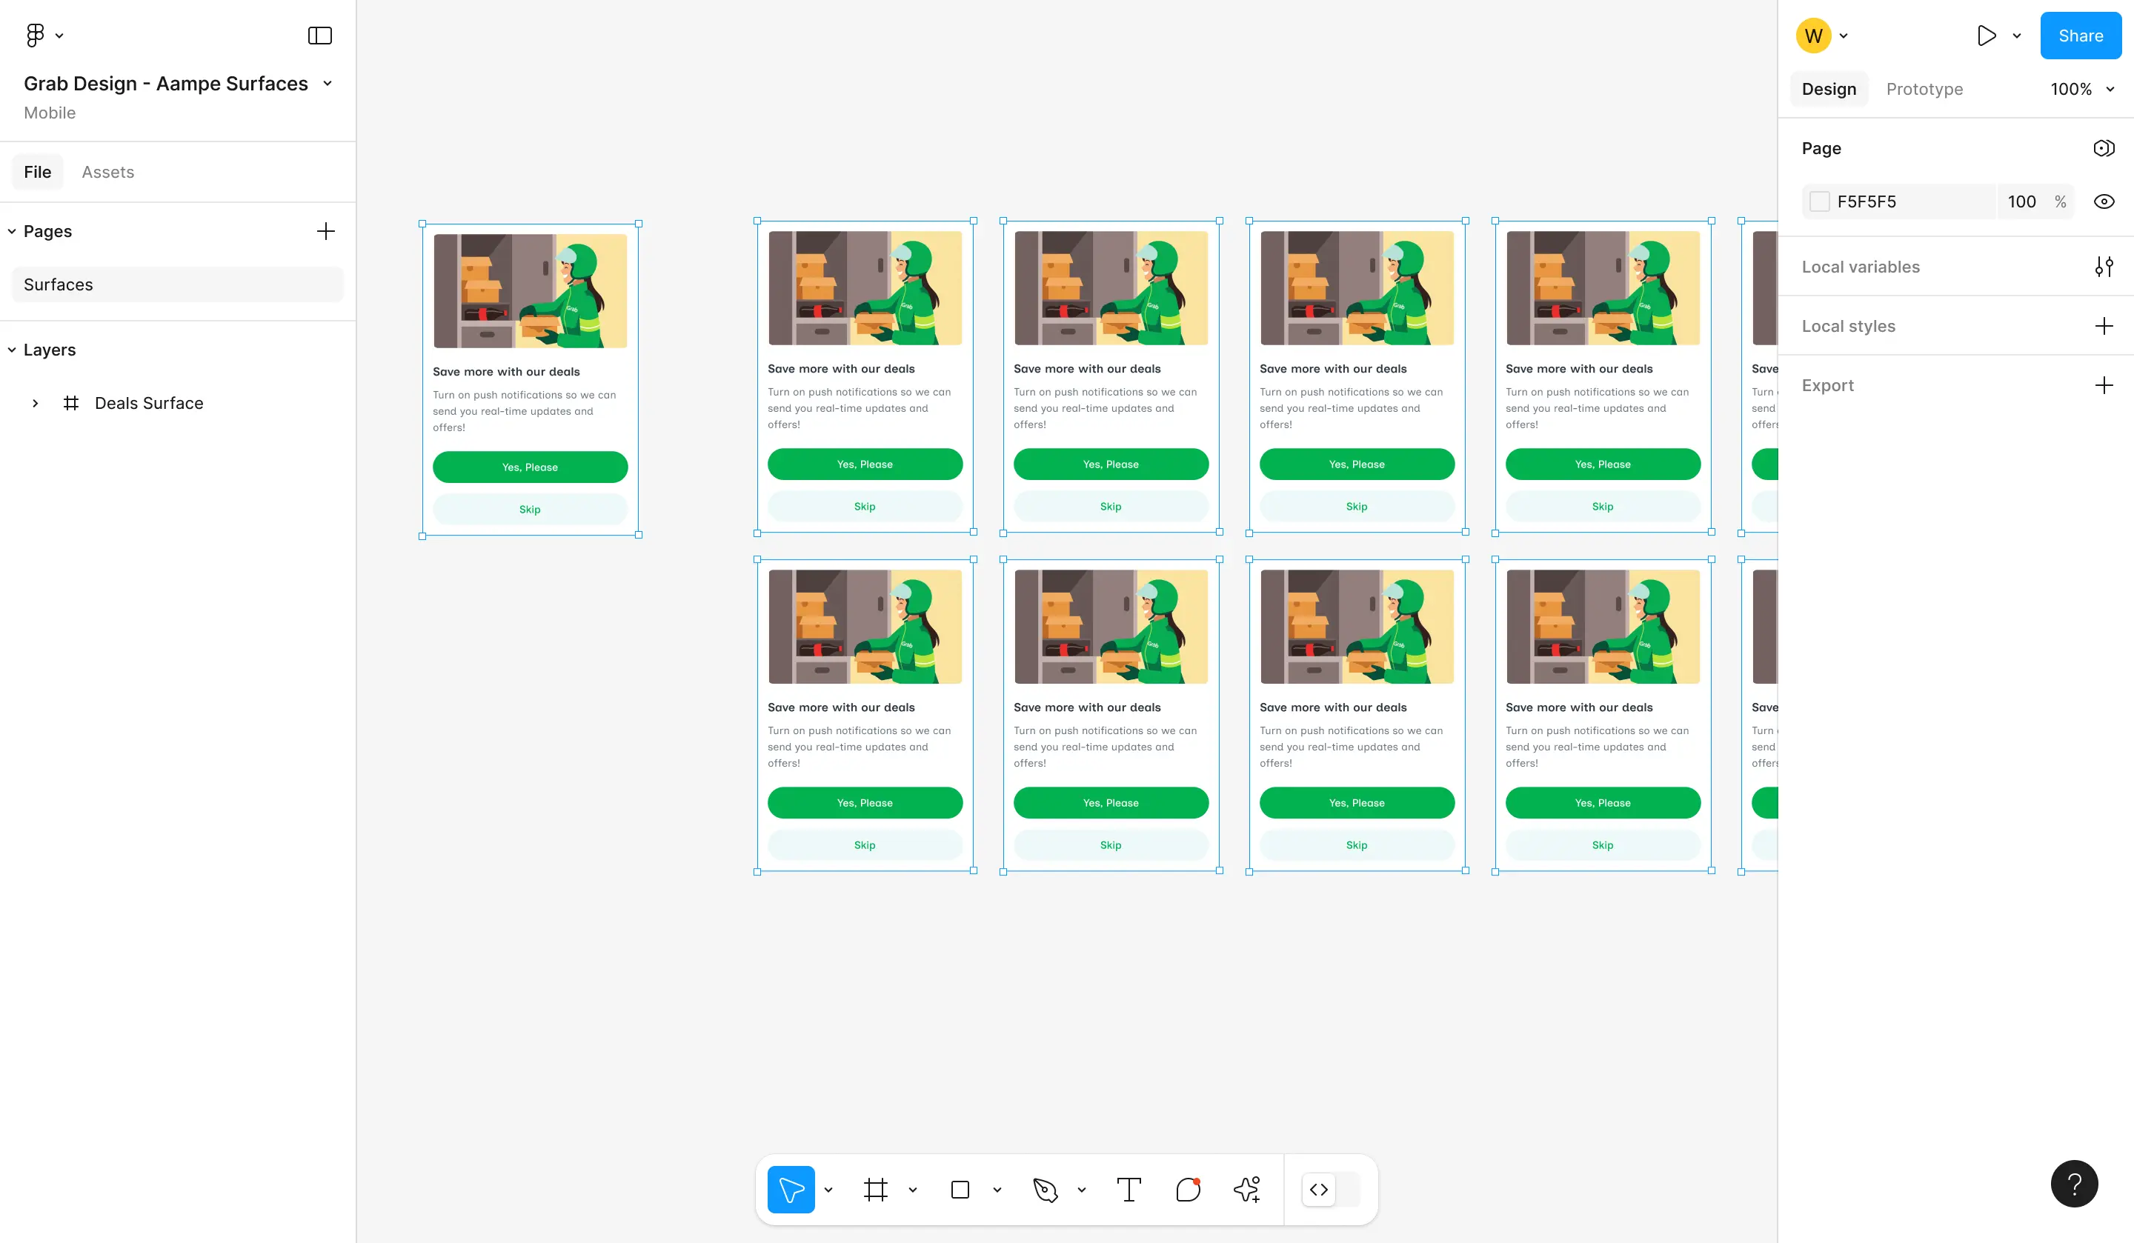This screenshot has width=2134, height=1243.
Task: Switch to the Assets tab
Action: click(x=107, y=172)
